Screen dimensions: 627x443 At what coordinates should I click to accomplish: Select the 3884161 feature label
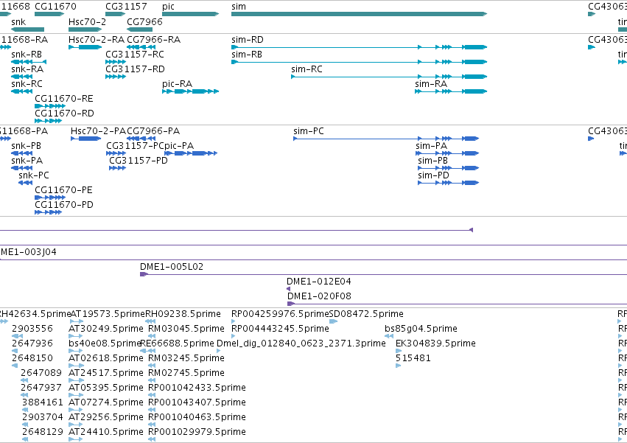tap(43, 402)
